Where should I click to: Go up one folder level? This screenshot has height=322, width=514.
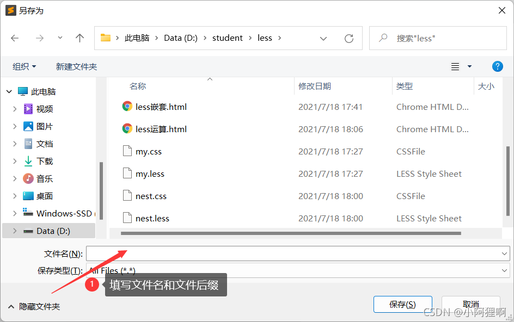click(x=79, y=38)
